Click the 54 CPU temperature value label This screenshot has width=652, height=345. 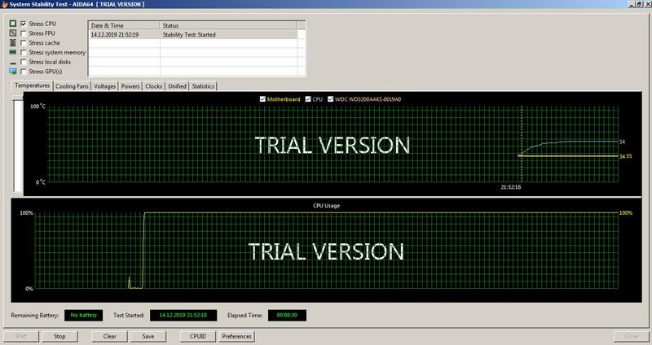(x=622, y=142)
